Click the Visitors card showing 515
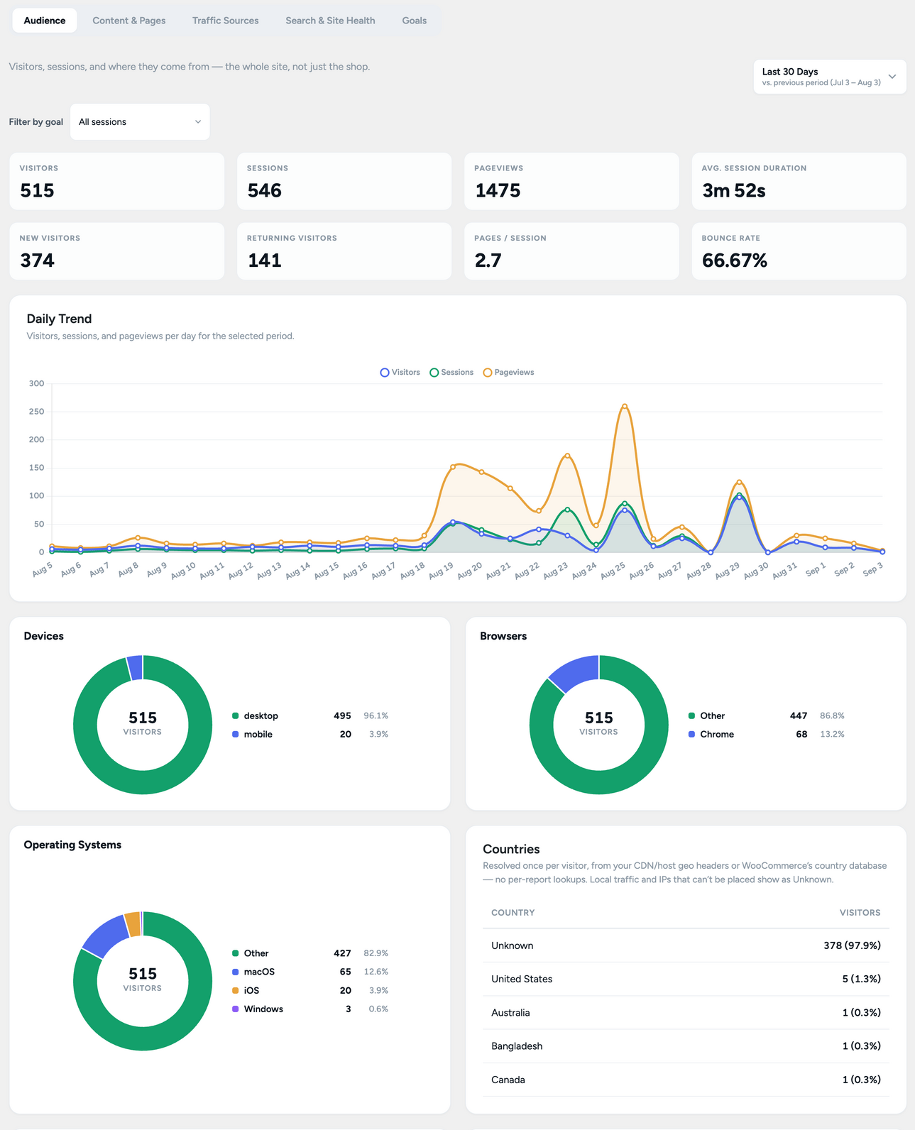This screenshot has width=915, height=1130. click(116, 181)
